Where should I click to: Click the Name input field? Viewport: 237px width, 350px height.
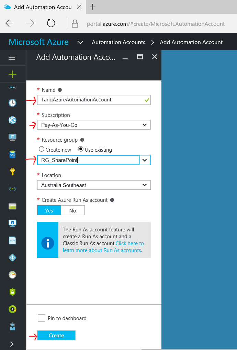pyautogui.click(x=94, y=100)
